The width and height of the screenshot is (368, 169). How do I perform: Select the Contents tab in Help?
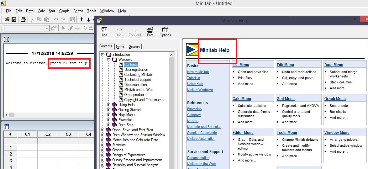(105, 46)
